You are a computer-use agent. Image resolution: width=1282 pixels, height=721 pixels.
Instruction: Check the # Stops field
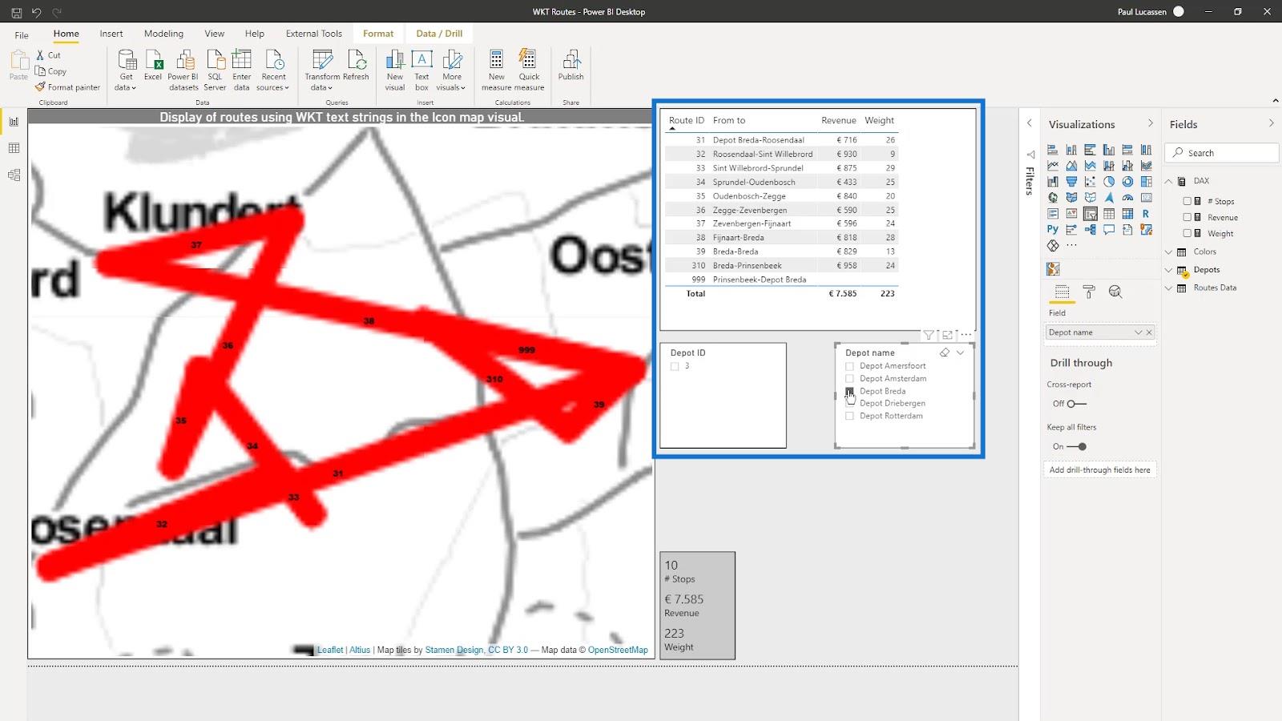[x=1187, y=201]
